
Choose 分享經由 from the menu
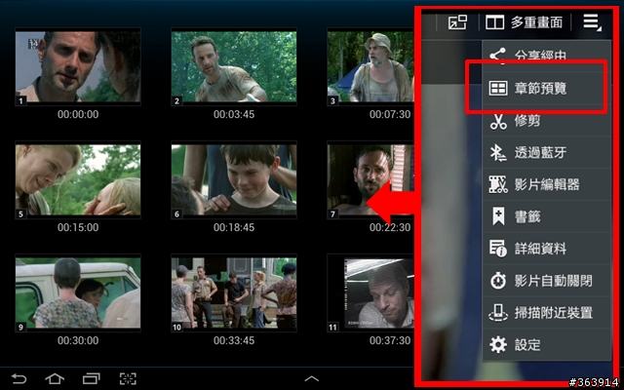(546, 57)
